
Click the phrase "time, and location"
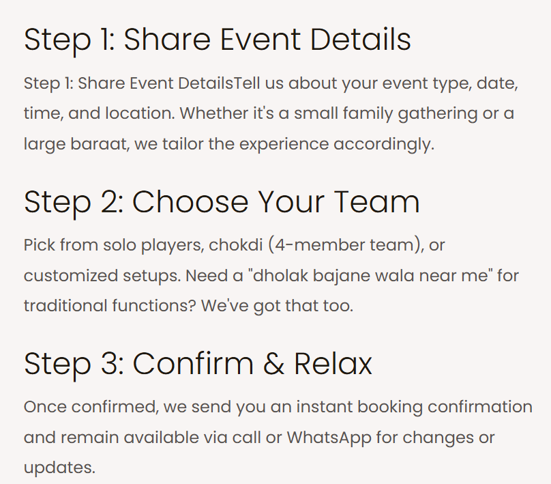99,113
